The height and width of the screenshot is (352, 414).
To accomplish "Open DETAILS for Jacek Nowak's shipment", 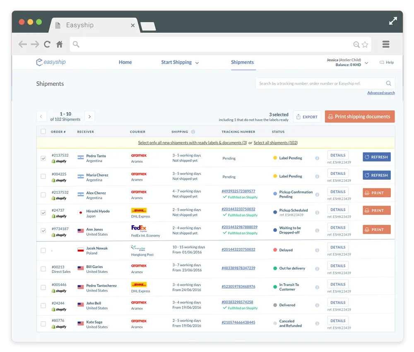I will (x=338, y=247).
